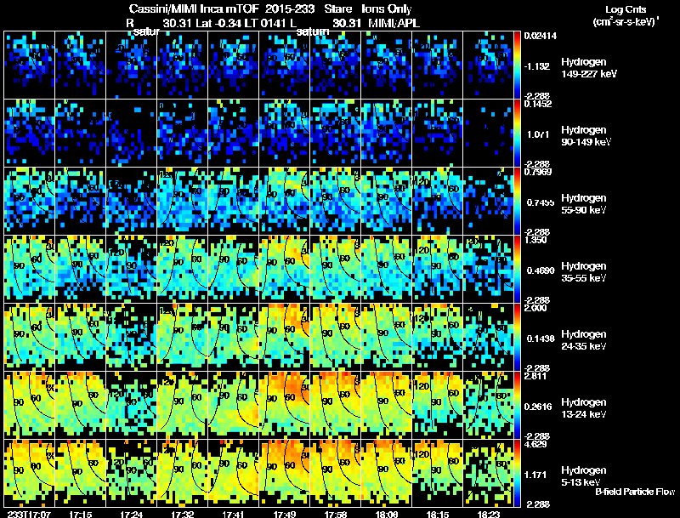Click the 'B-field Particle Flow' legend text
This screenshot has height=518, width=680.
pos(635,492)
